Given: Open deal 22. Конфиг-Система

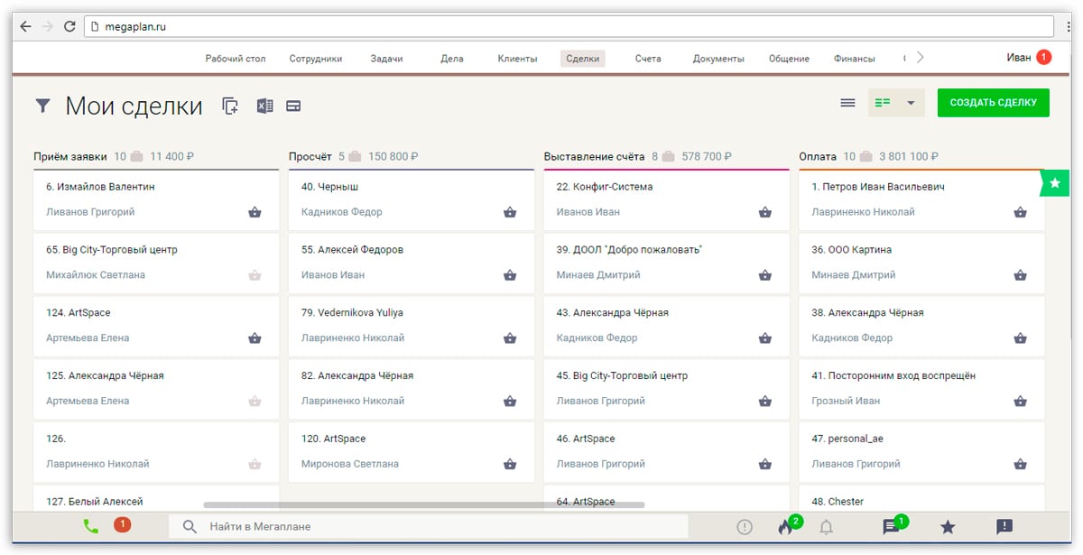Looking at the screenshot, I should (x=605, y=187).
